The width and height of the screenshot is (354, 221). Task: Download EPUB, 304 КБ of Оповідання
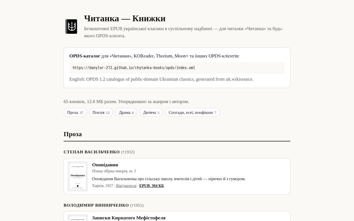tap(152, 186)
